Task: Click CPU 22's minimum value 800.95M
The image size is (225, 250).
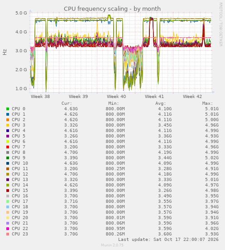Action: pyautogui.click(x=115, y=229)
